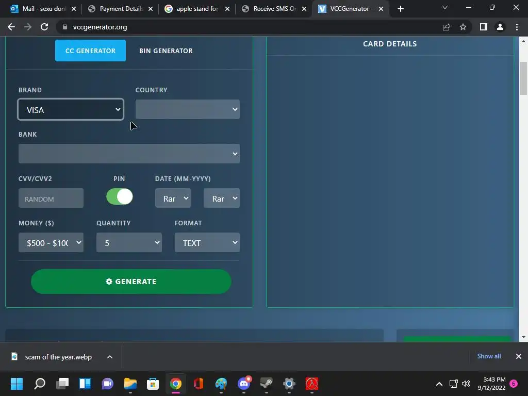Open File Explorer from taskbar
Image resolution: width=528 pixels, height=396 pixels.
[x=130, y=384]
